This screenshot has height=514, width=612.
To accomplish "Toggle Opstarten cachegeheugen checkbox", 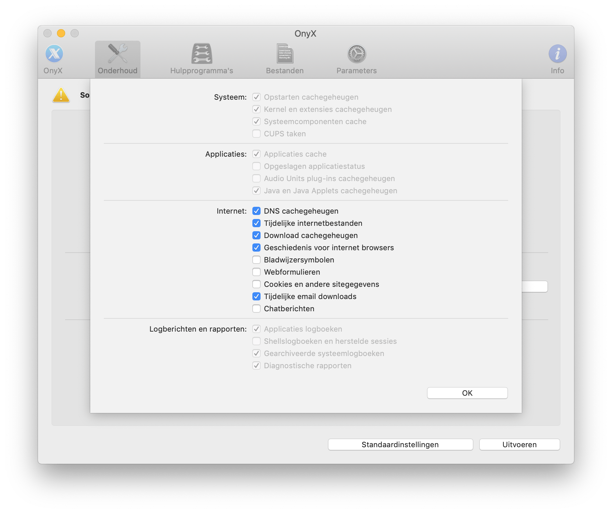I will pyautogui.click(x=256, y=97).
